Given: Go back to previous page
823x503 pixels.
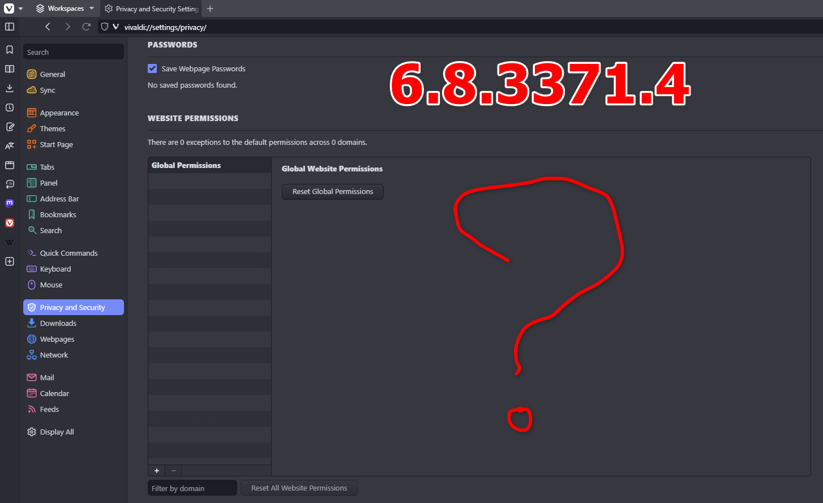Looking at the screenshot, I should point(48,27).
